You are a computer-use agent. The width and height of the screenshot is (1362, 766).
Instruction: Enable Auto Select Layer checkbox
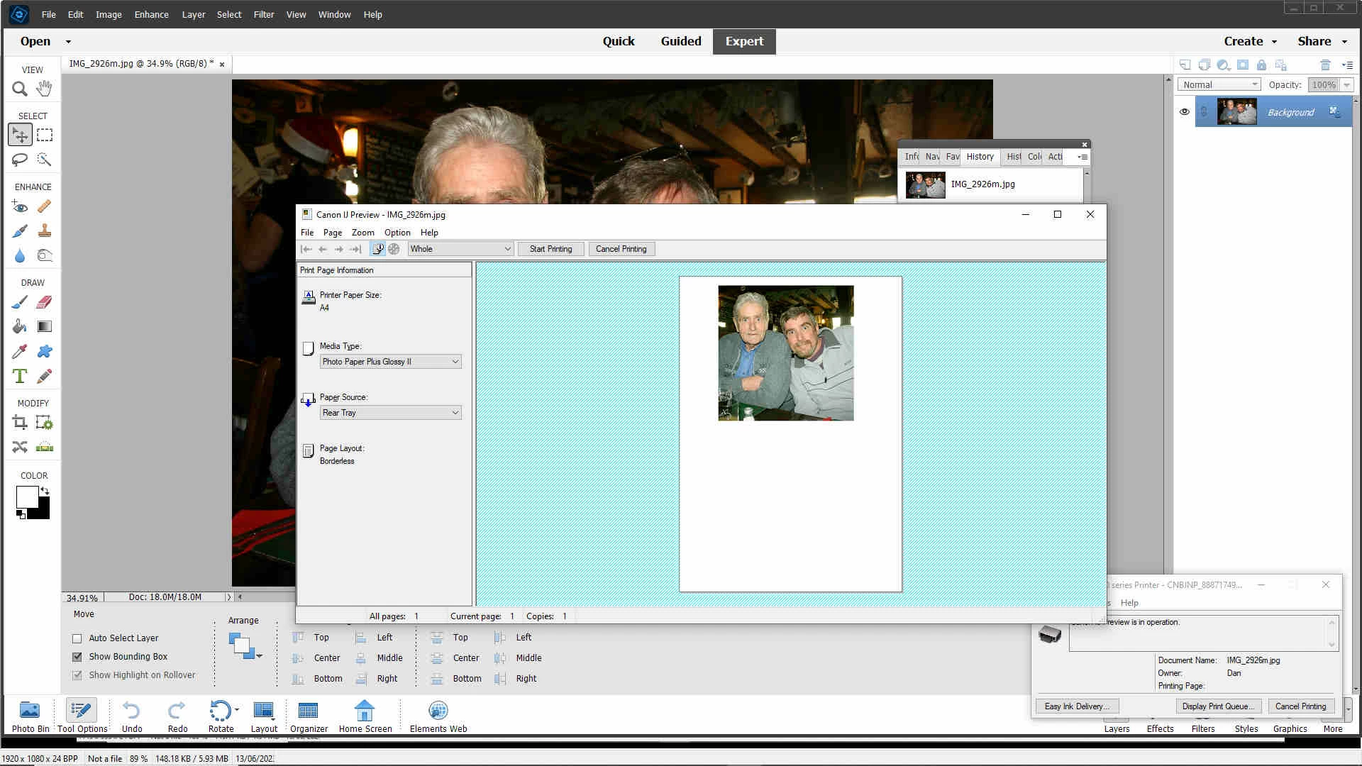click(77, 638)
